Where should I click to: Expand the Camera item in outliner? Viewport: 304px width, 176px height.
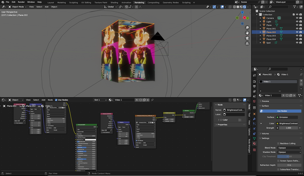tap(260, 18)
